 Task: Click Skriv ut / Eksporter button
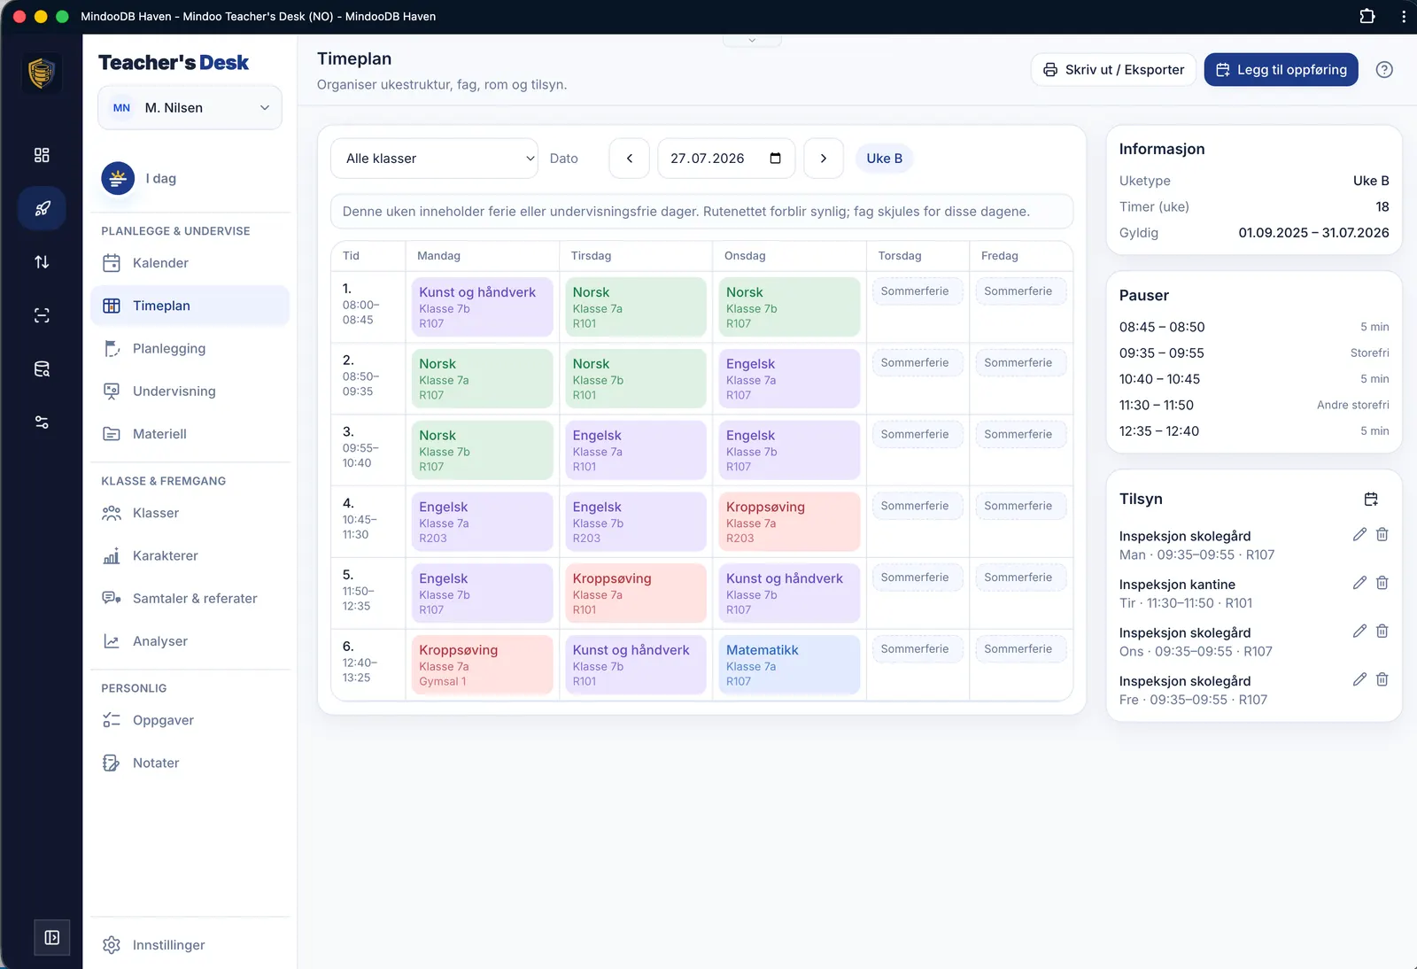pos(1113,70)
